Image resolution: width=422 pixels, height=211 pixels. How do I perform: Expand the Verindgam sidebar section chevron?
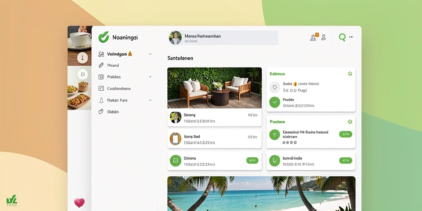click(x=150, y=54)
